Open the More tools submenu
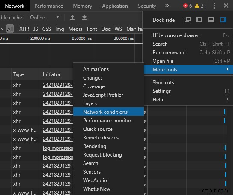The image size is (233, 195). tap(188, 69)
